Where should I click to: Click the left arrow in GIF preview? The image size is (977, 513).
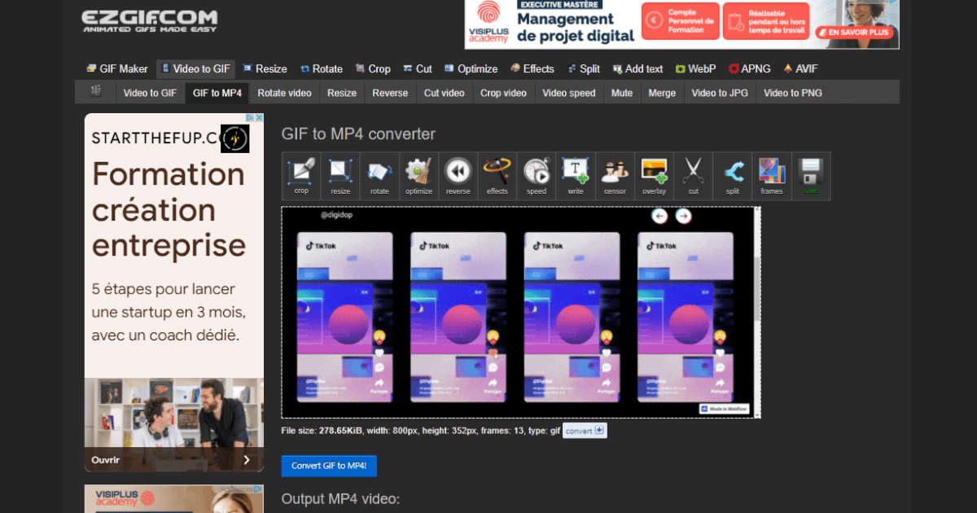point(659,216)
